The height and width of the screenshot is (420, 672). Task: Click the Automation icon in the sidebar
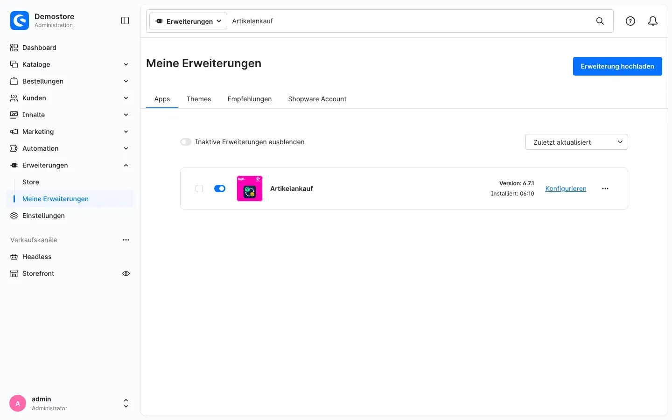(x=14, y=148)
